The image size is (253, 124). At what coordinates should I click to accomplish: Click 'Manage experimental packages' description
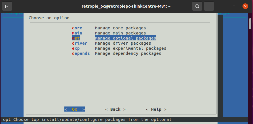click(130, 48)
